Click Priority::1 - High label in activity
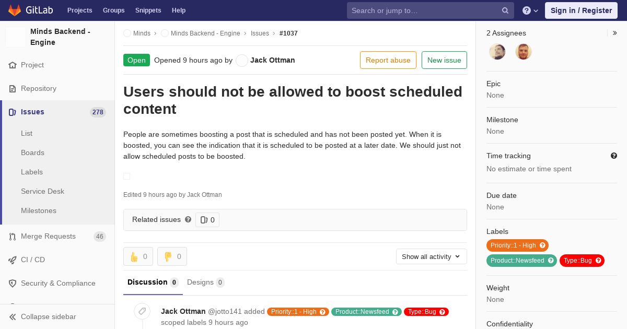Screen dimensions: 627x329 tap(294, 312)
